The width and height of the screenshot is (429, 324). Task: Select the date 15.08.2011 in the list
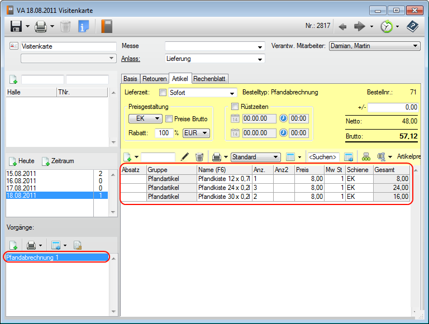click(x=20, y=174)
